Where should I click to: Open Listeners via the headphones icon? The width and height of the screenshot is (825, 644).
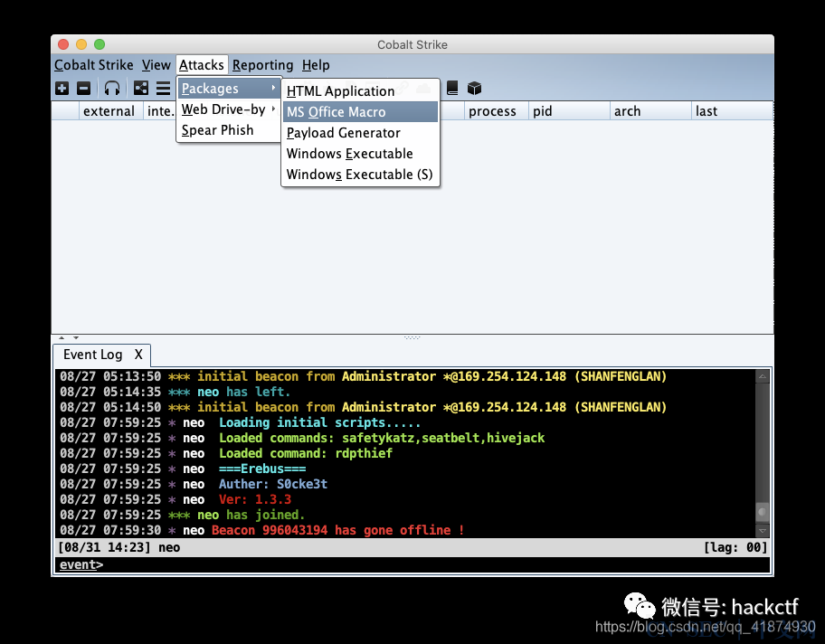(x=111, y=89)
